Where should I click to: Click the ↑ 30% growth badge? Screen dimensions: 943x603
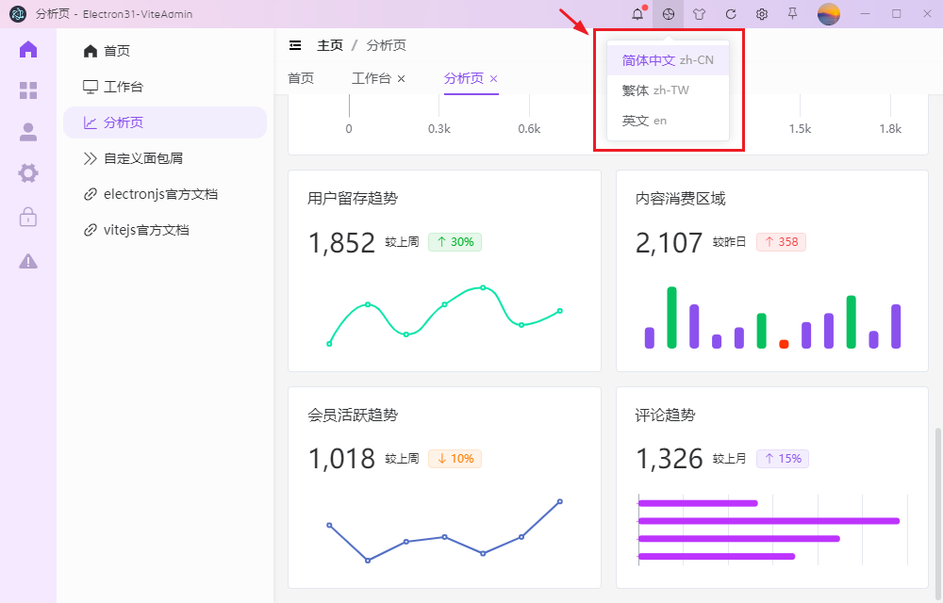(x=455, y=241)
